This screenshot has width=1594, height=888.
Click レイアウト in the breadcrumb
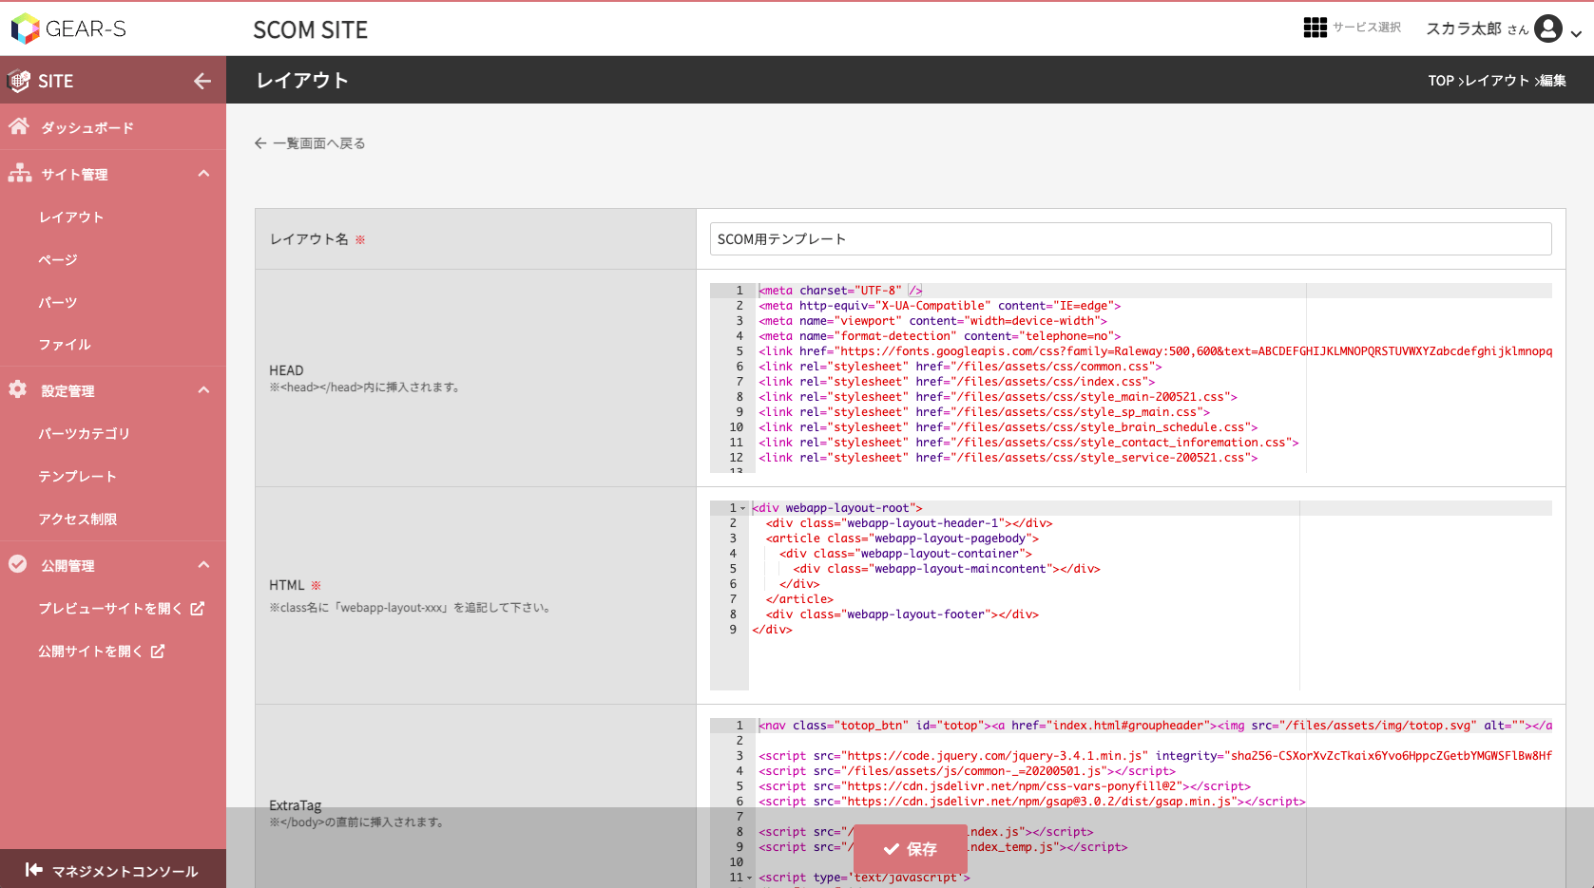click(1497, 81)
